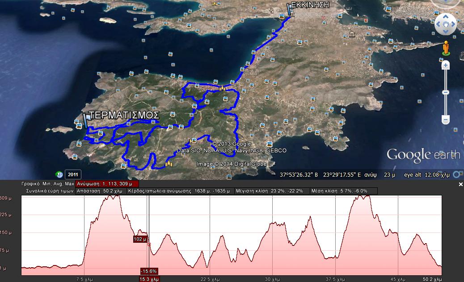Click the ΤΕΡΜΑΤΙΣΜΟΣ finish placemark label

click(124, 115)
